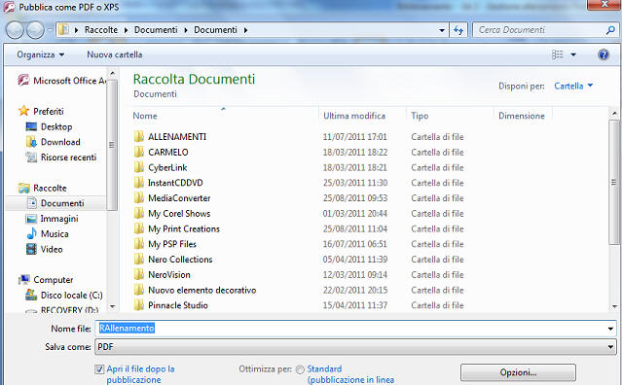Click the My Print Creations folder icon

pos(139,228)
